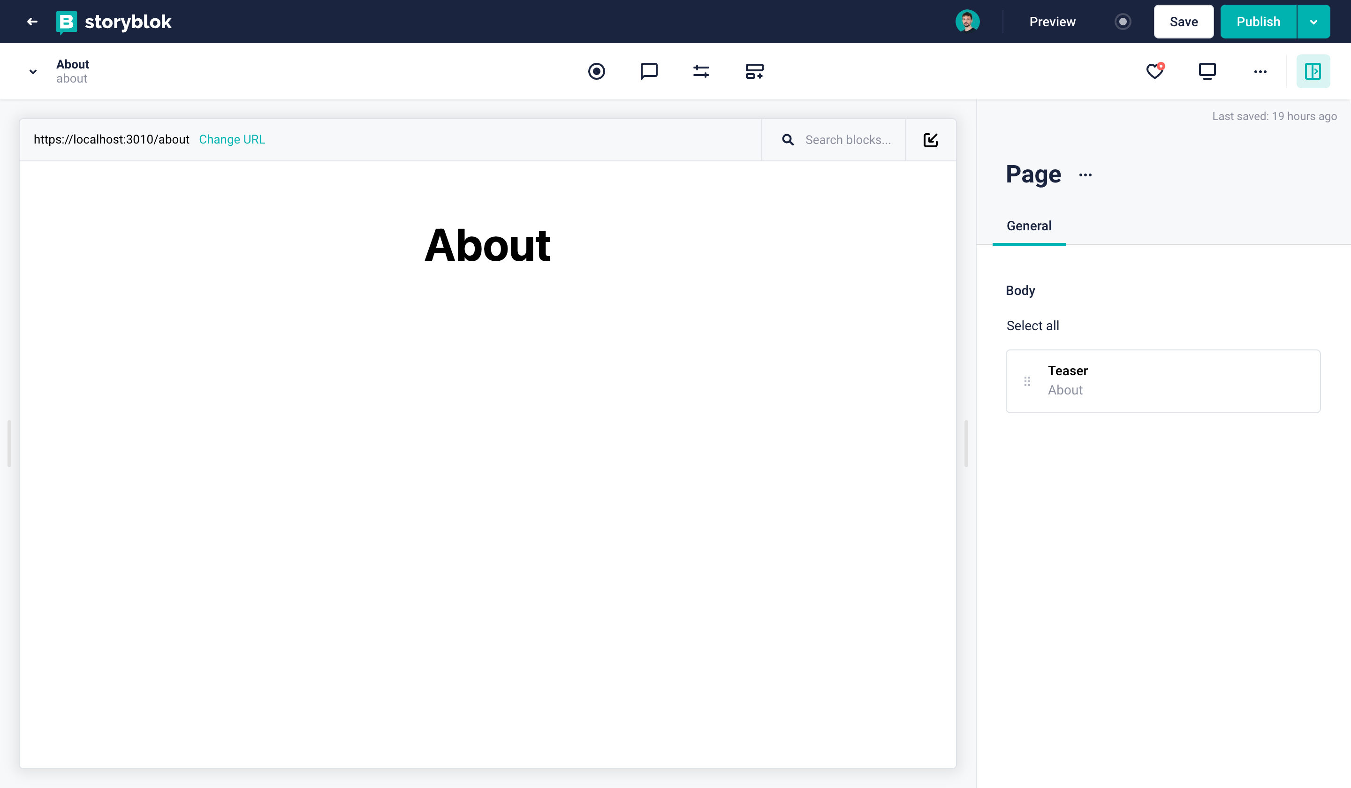Save the story

[1183, 22]
